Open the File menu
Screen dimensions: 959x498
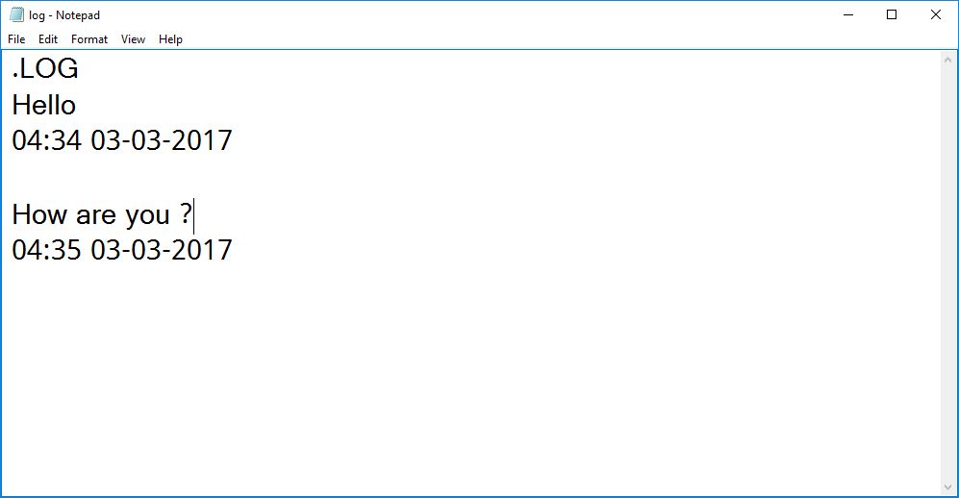pos(16,39)
